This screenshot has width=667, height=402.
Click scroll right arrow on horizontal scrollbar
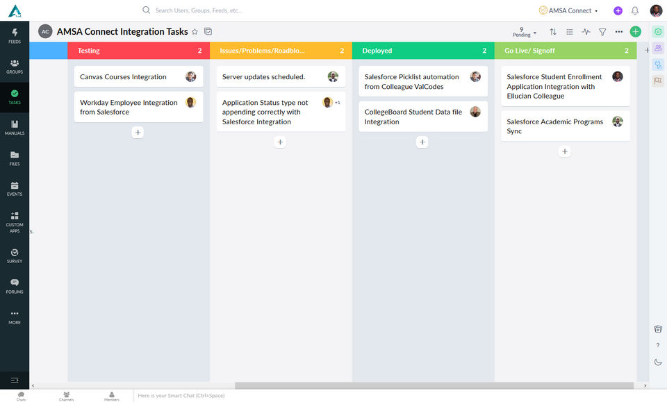(645, 385)
